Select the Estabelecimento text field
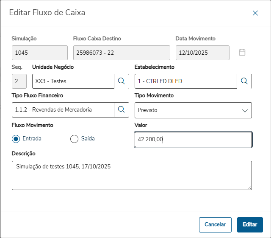 (185, 81)
